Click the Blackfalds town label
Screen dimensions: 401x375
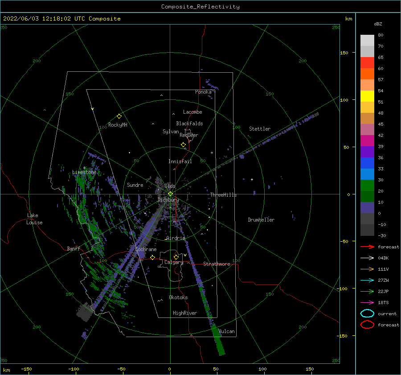pyautogui.click(x=189, y=124)
